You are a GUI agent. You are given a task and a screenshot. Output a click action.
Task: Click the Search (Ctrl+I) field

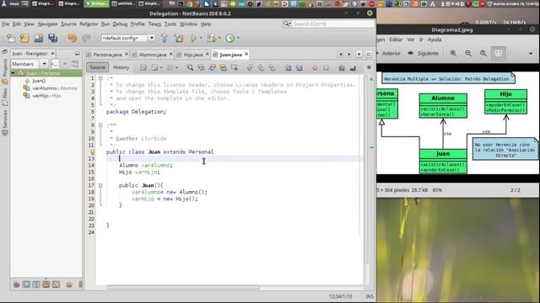click(x=328, y=24)
